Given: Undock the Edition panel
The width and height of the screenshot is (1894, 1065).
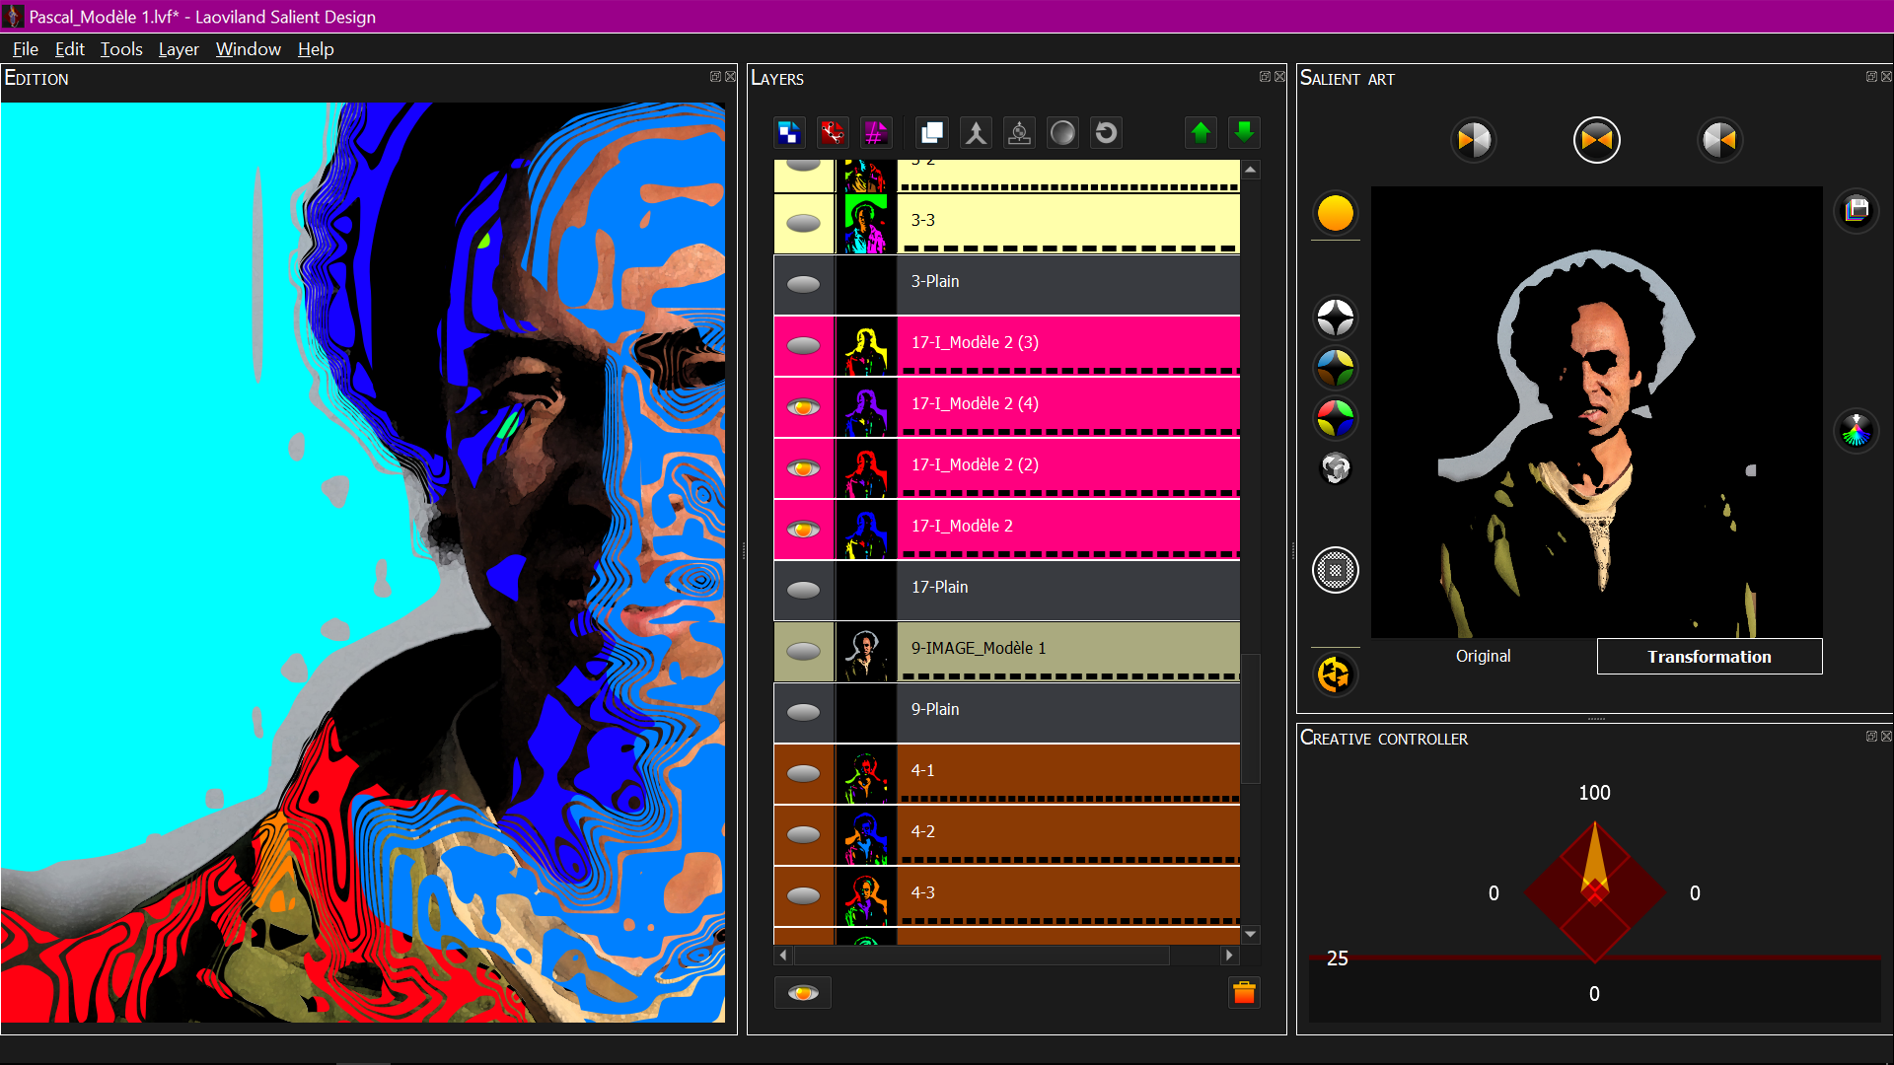Looking at the screenshot, I should coord(715,77).
